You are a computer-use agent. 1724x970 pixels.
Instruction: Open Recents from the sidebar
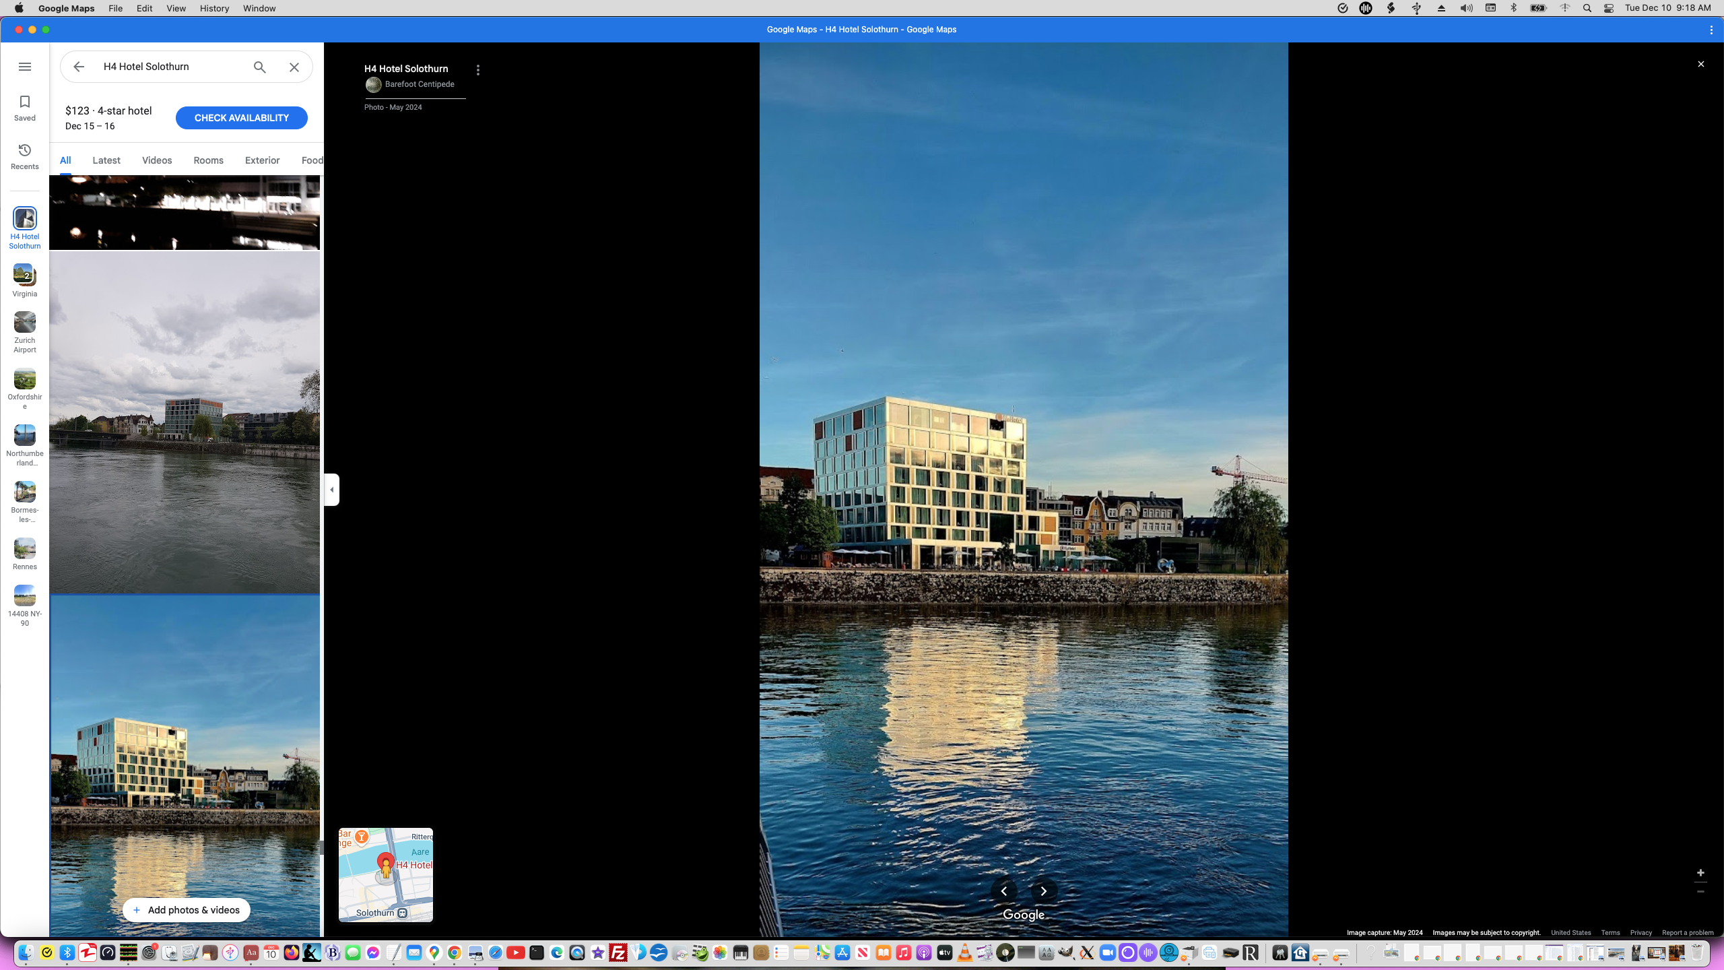point(24,156)
